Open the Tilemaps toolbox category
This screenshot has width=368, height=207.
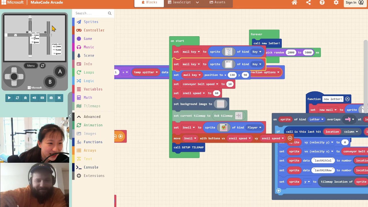tap(93, 106)
